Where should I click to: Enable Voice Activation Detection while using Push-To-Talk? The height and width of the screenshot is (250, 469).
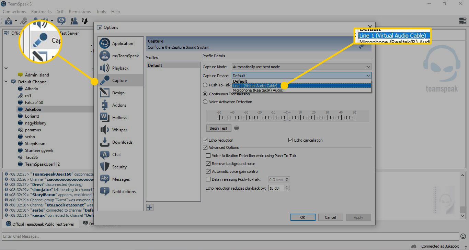(208, 156)
